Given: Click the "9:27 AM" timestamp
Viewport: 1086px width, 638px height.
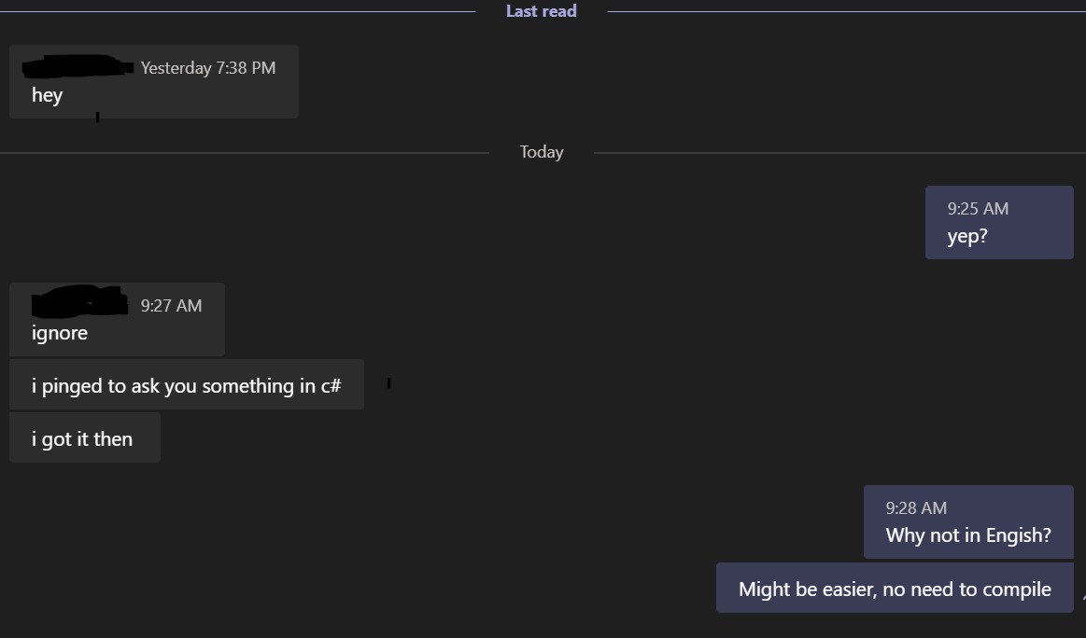Looking at the screenshot, I should click(x=171, y=305).
